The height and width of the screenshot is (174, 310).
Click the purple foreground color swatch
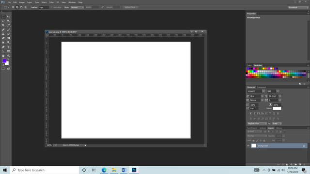click(4, 60)
